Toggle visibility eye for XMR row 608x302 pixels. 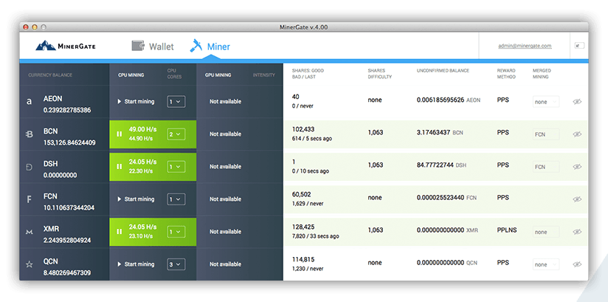click(577, 232)
